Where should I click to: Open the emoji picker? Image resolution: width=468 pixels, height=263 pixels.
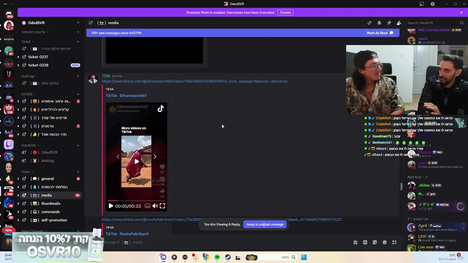point(385,242)
